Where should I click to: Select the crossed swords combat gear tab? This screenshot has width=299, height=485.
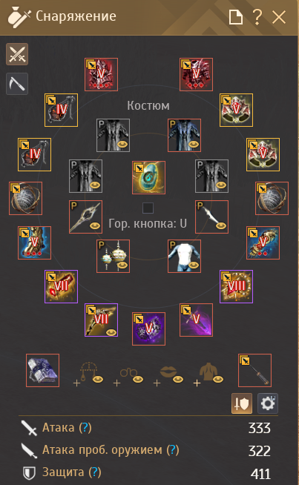[x=17, y=54]
